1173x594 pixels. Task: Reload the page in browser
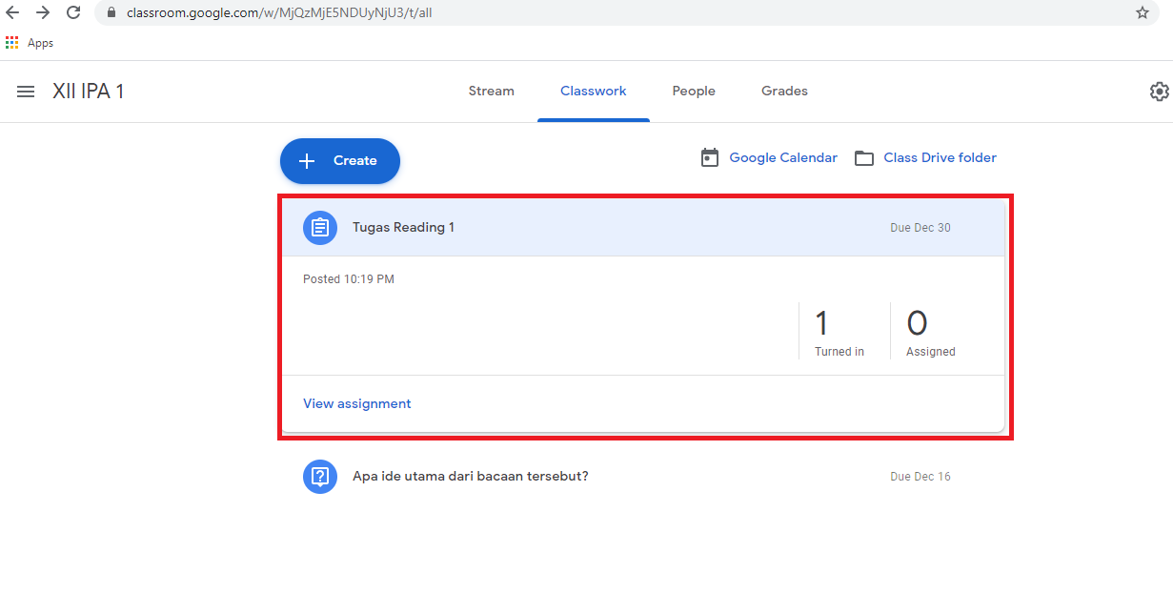(73, 13)
